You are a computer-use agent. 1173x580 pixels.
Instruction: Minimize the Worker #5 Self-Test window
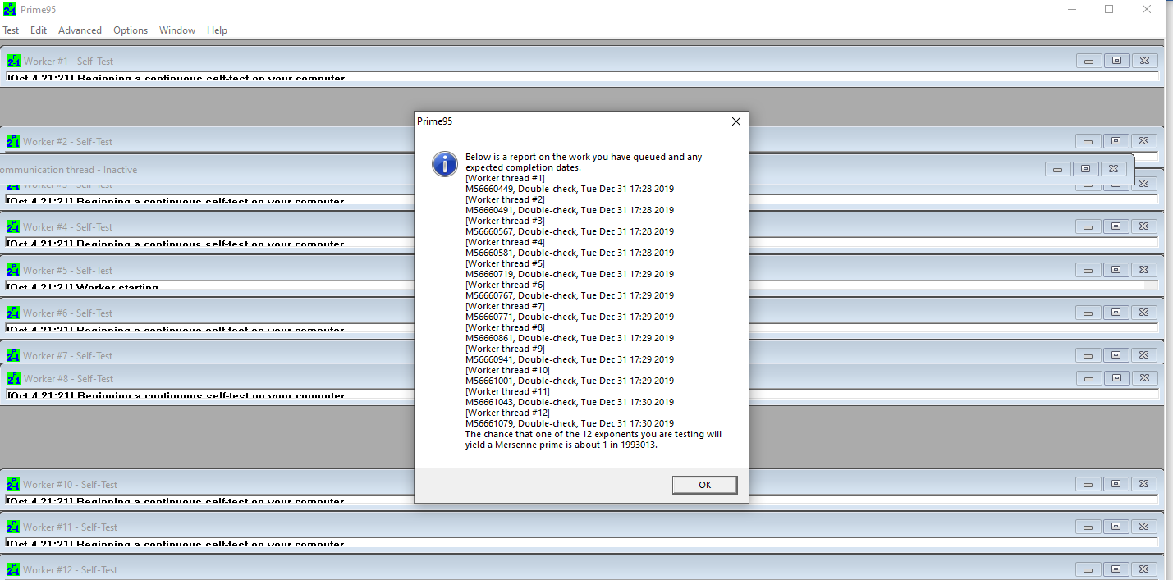(x=1088, y=270)
